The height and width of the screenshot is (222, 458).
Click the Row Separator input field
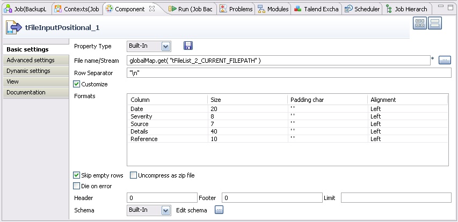[289, 73]
